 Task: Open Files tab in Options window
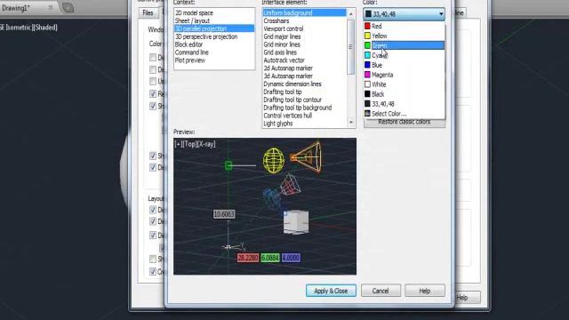(148, 13)
